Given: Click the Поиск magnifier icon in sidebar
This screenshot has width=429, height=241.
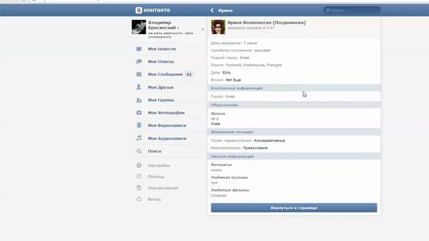Looking at the screenshot, I should tap(139, 151).
